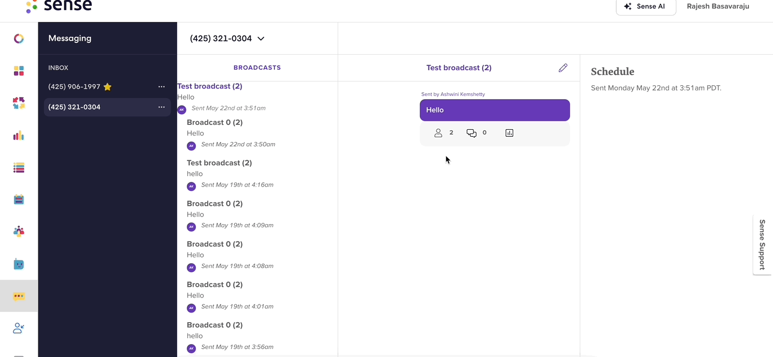Open Broadcast 0 sent May 19th 3:56am

tap(257, 337)
